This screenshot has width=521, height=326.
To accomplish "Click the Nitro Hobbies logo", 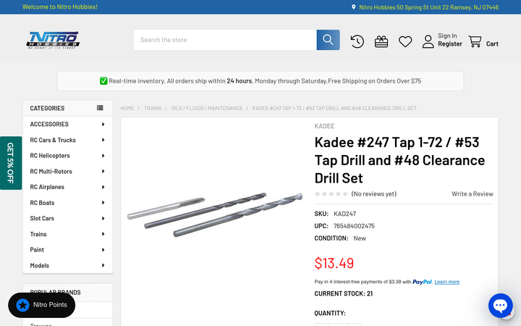I will (x=53, y=40).
